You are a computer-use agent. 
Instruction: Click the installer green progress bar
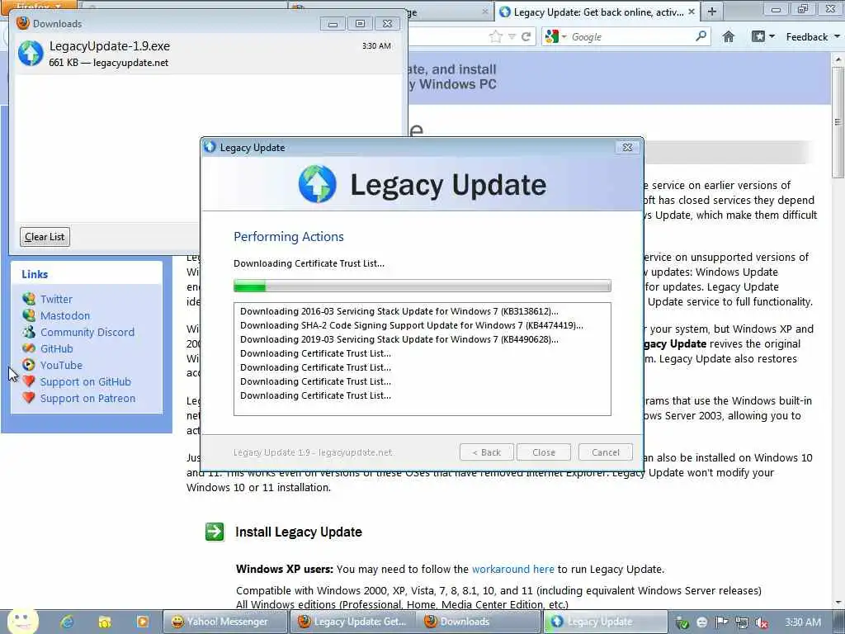coord(422,286)
